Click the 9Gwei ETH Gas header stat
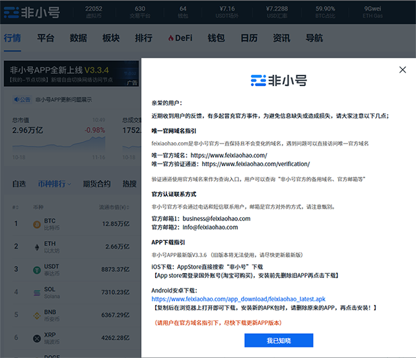Viewport: 416px width, 358px height. point(372,12)
